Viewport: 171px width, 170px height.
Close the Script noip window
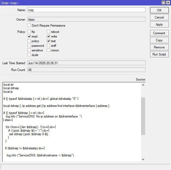tap(168, 3)
